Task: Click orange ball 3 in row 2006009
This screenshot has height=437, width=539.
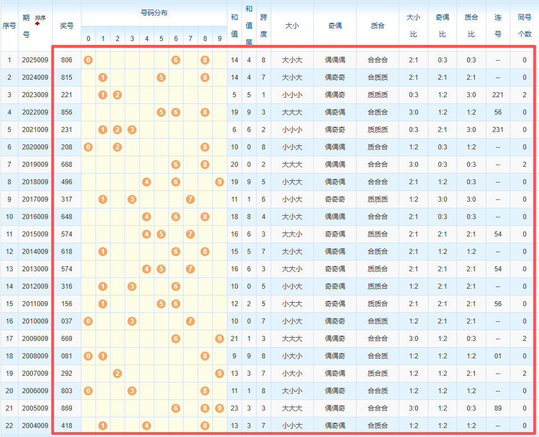Action: (132, 391)
